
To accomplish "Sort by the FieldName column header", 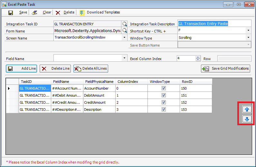I will click(x=67, y=82).
